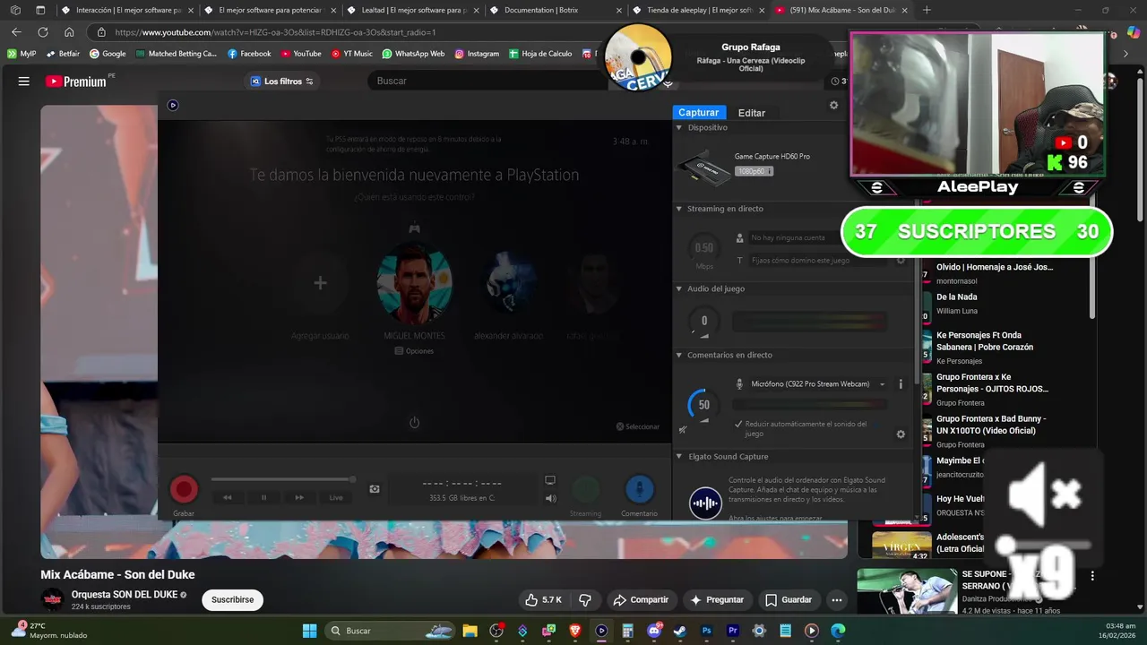
Task: Open the YT Music bookmark
Action: tap(351, 54)
